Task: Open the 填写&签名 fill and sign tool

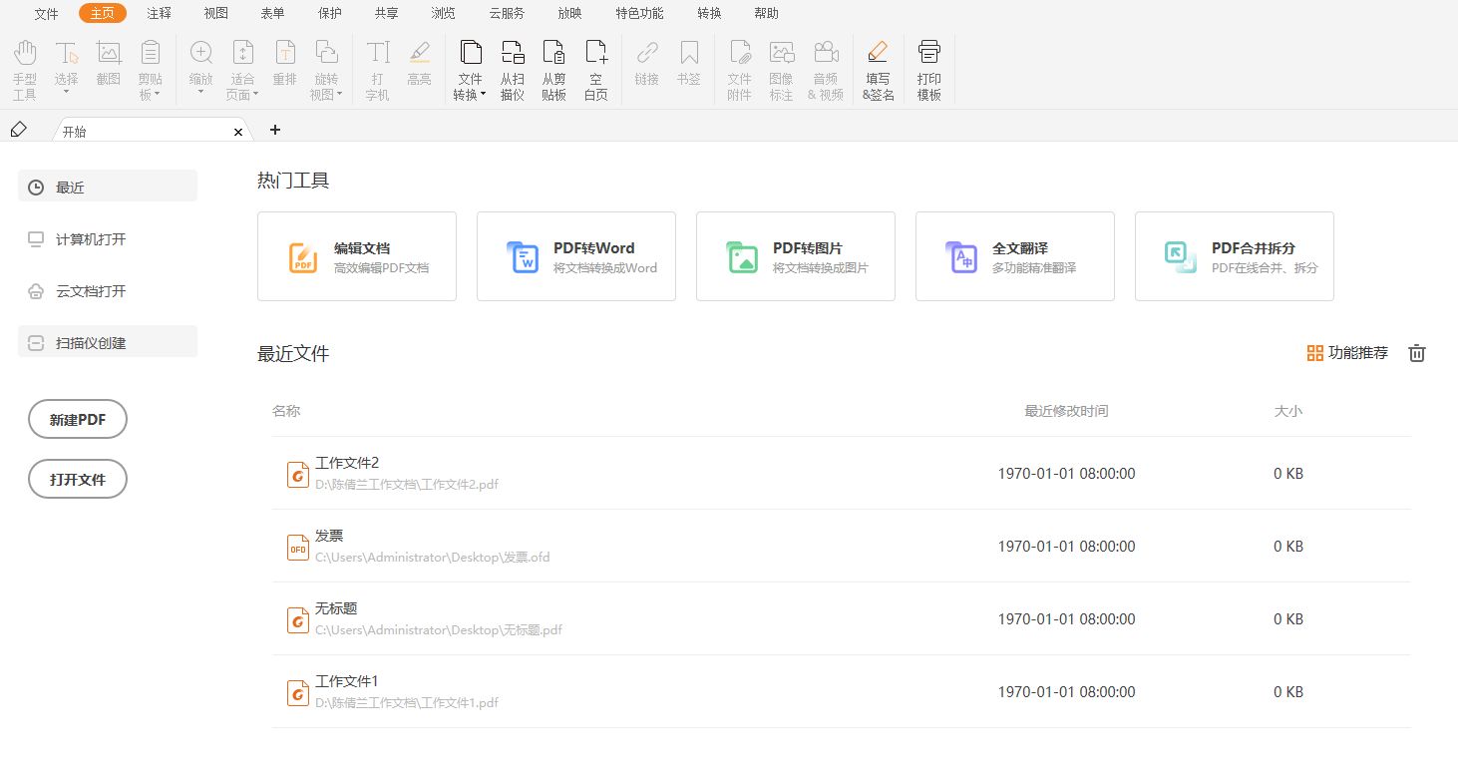Action: click(877, 68)
